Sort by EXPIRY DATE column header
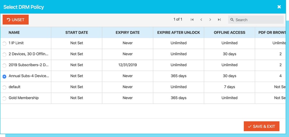 pos(127,33)
